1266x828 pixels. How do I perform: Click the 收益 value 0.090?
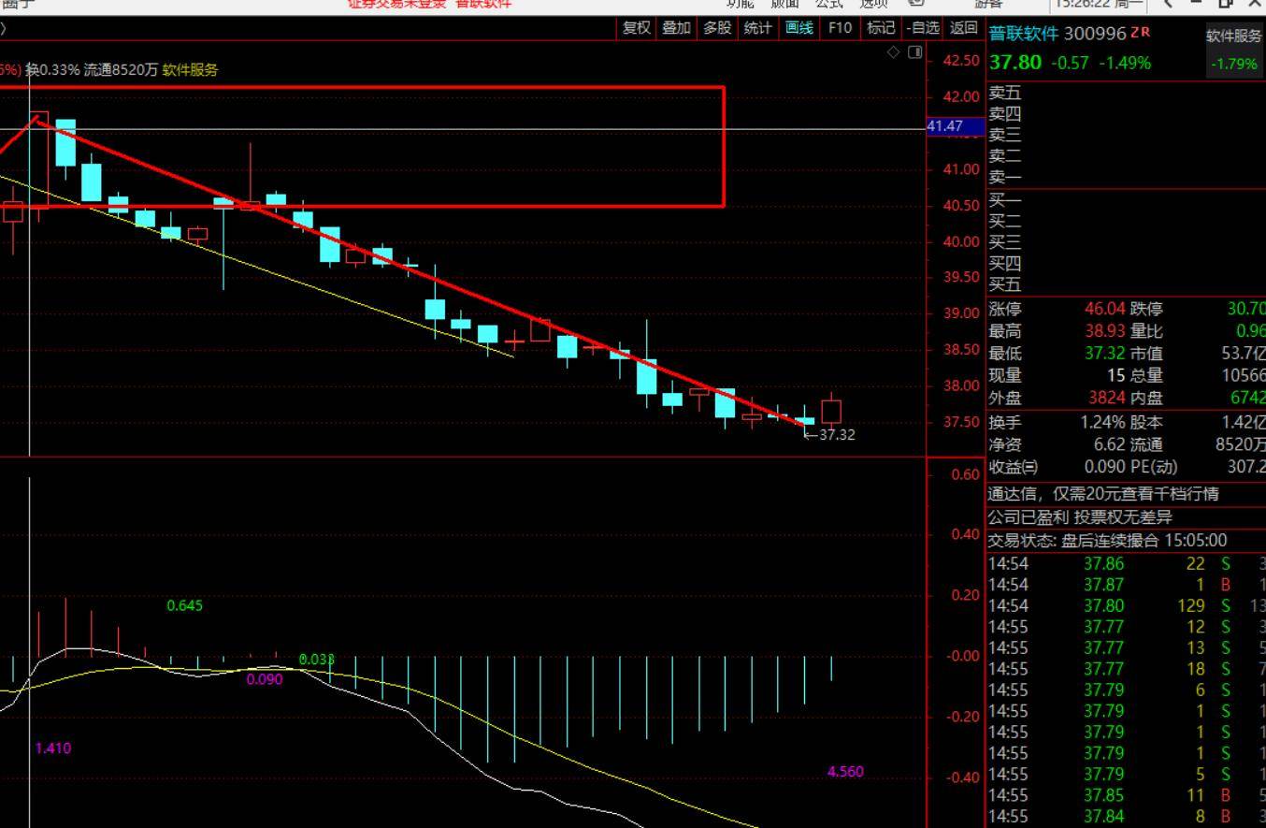1105,467
